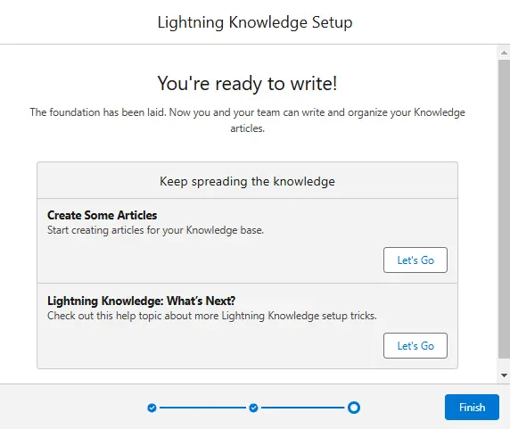Open Let's Go under What's Next help topic
510x429 pixels.
tap(415, 345)
